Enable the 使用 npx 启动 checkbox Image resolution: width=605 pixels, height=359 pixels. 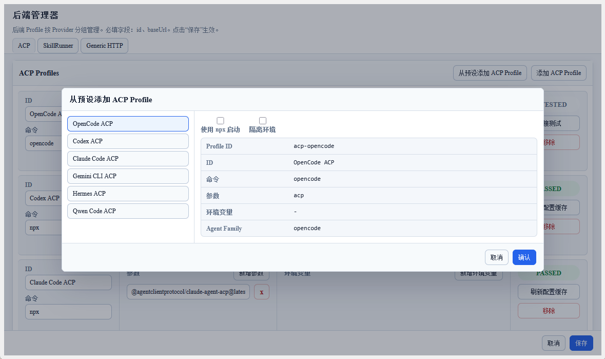220,121
